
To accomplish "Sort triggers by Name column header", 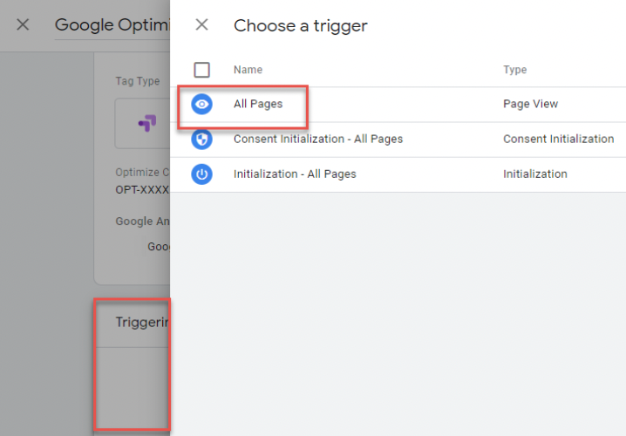I will click(248, 70).
